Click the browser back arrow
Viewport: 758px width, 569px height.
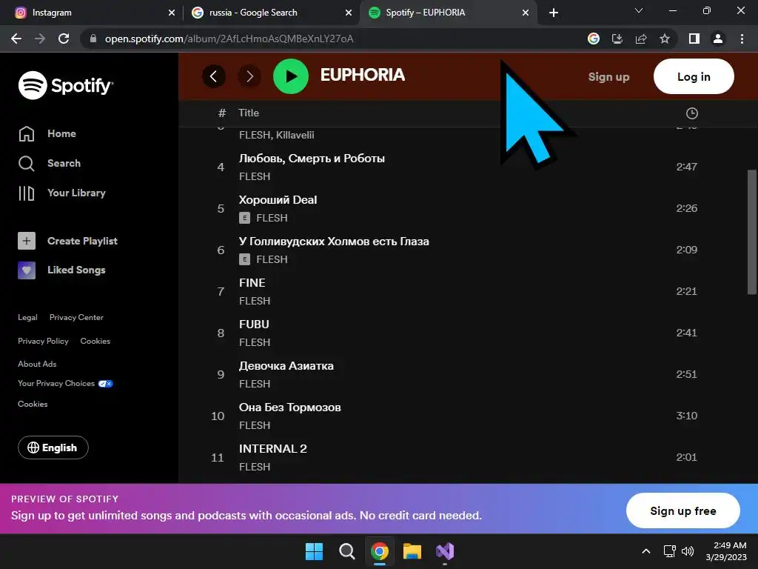16,39
